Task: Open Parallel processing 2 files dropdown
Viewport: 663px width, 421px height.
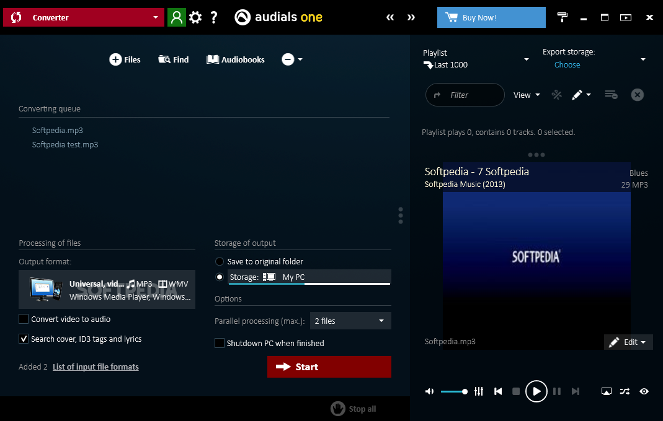Action: 350,321
